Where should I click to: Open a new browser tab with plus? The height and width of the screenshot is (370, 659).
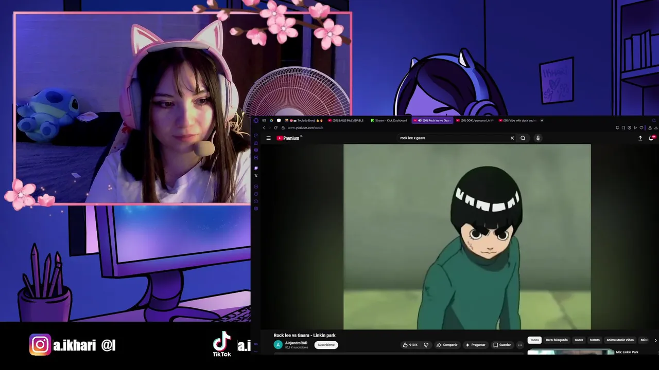542,120
